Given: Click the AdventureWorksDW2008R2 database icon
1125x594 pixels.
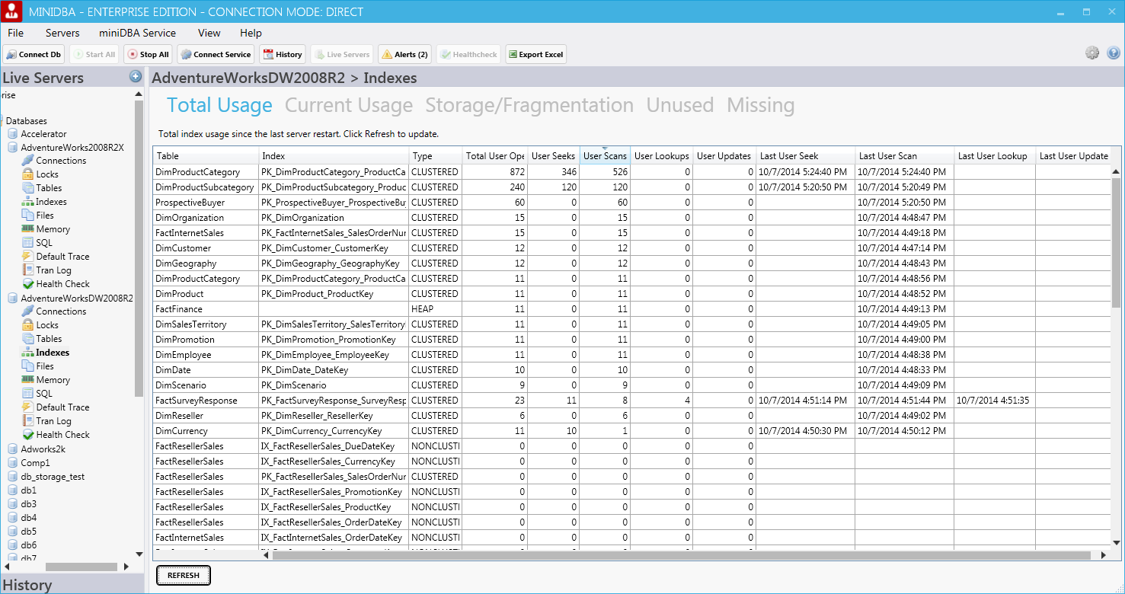Looking at the screenshot, I should coord(12,299).
